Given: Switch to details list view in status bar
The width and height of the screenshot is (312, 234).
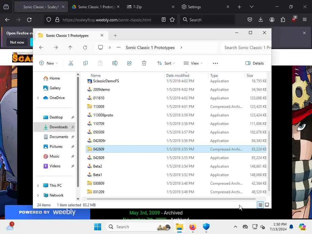Looking at the screenshot, I should 260,205.
